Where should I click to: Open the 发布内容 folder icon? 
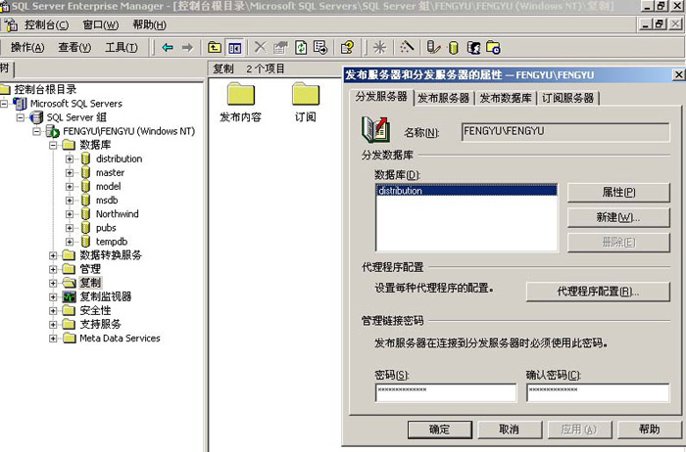pyautogui.click(x=241, y=94)
